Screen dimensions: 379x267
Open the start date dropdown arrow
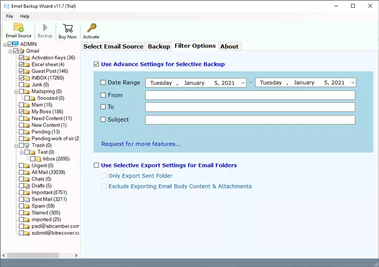[243, 83]
